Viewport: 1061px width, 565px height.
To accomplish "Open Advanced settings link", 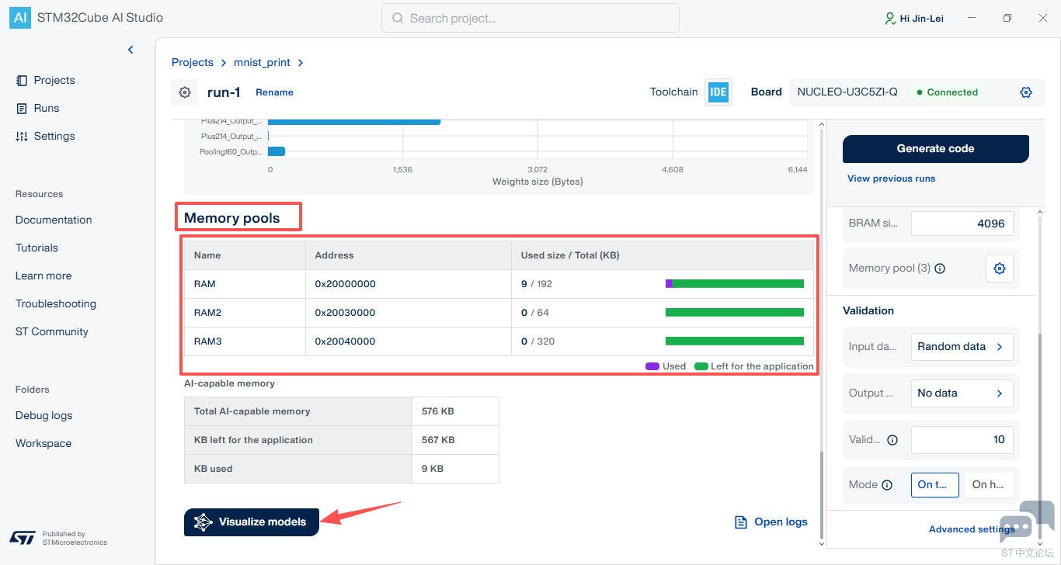I will tap(972, 529).
